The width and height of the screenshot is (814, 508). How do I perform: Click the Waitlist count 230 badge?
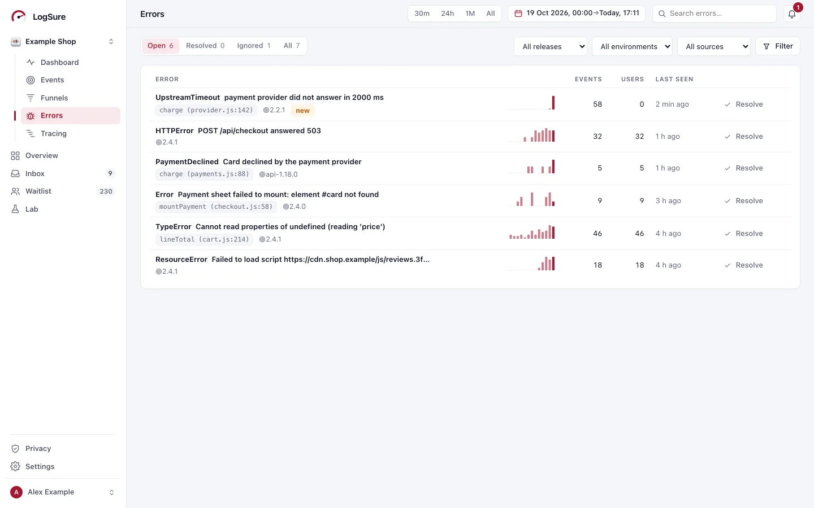[x=106, y=191]
